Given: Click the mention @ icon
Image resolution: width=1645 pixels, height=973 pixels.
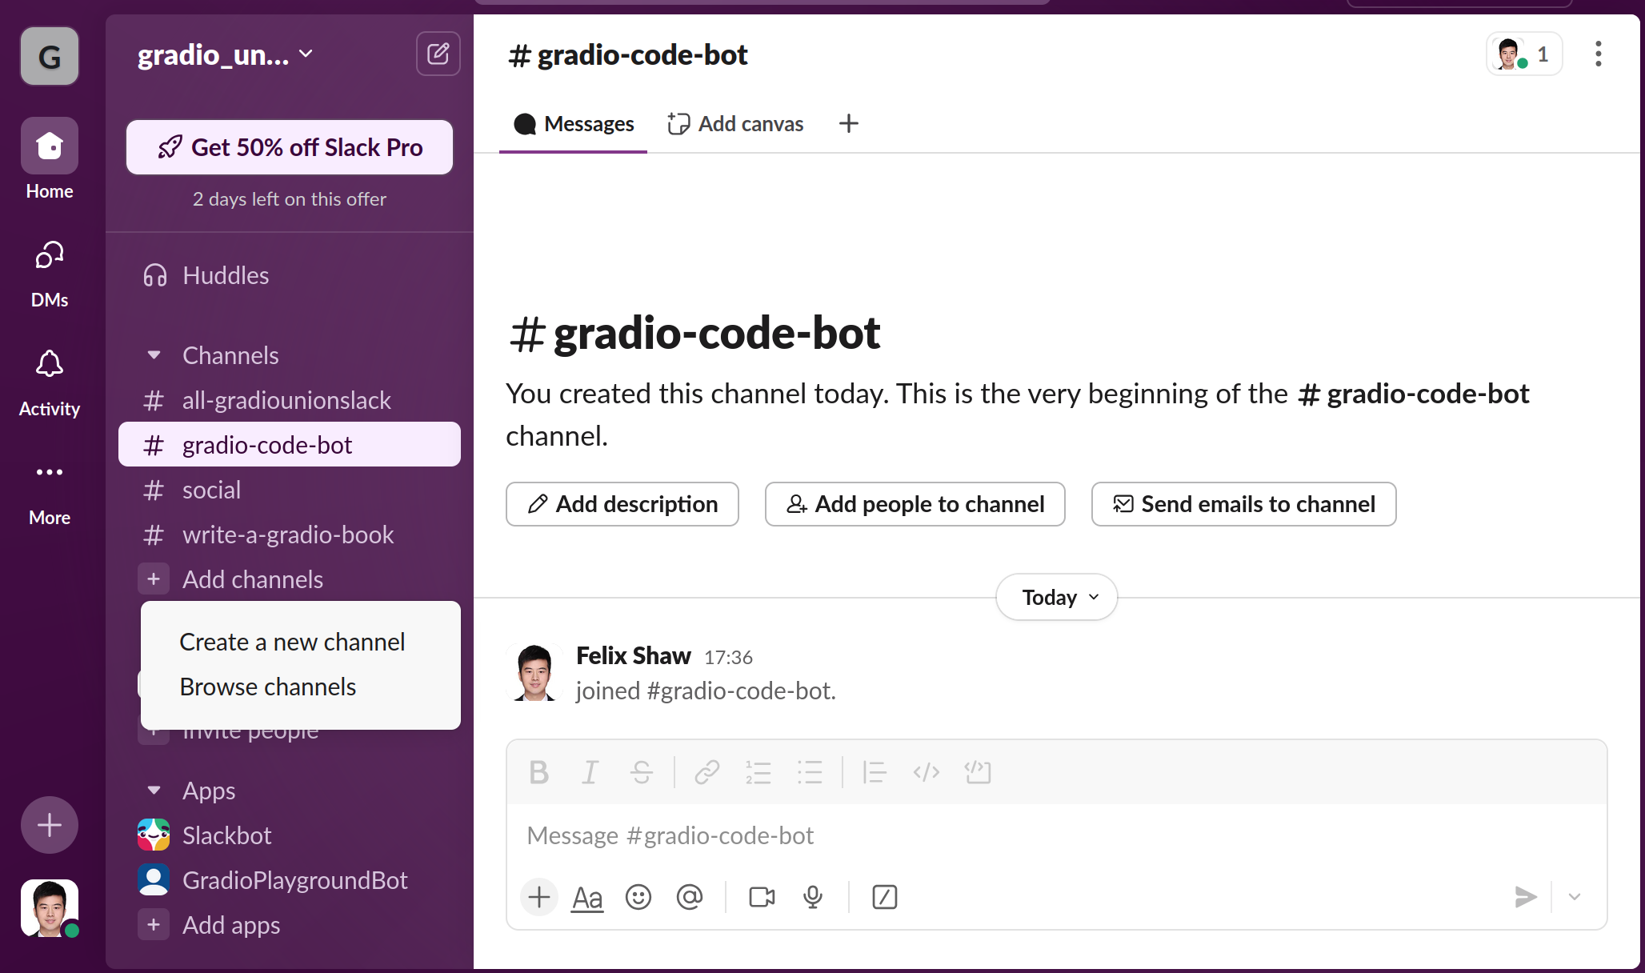Looking at the screenshot, I should [x=689, y=897].
